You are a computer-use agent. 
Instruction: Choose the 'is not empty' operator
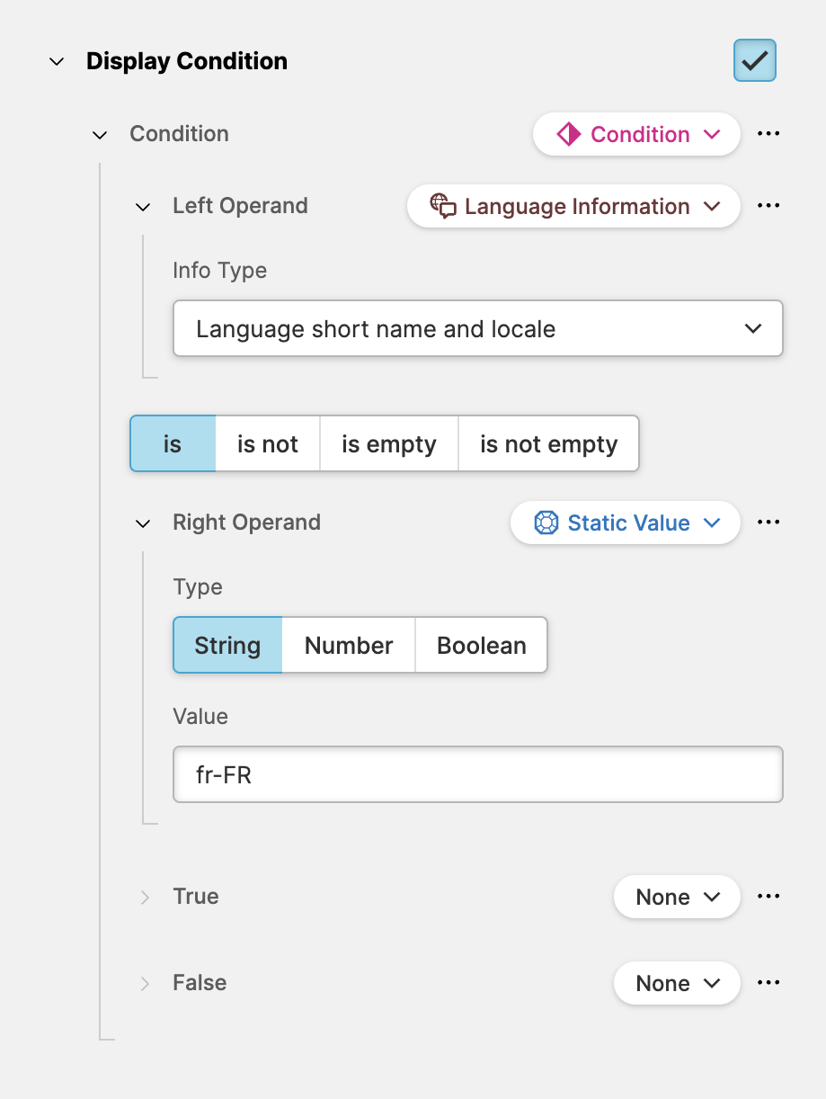coord(548,443)
